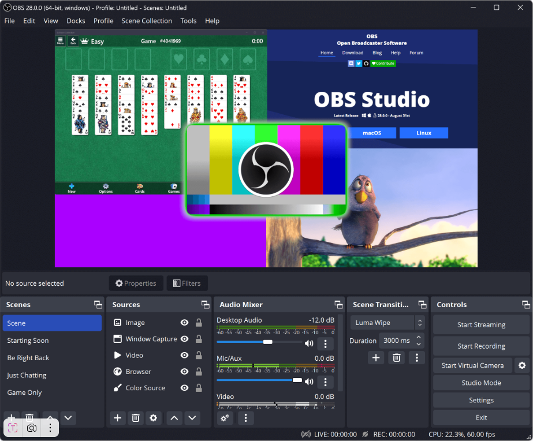Lock the Window Capture source
Viewport: 533px width, 441px height.
199,339
